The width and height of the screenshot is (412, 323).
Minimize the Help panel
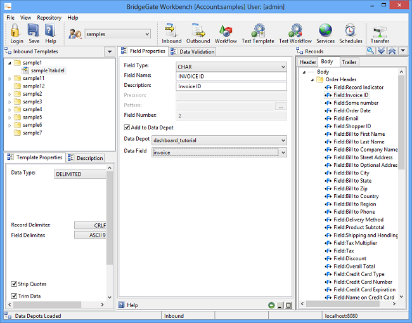(x=280, y=306)
